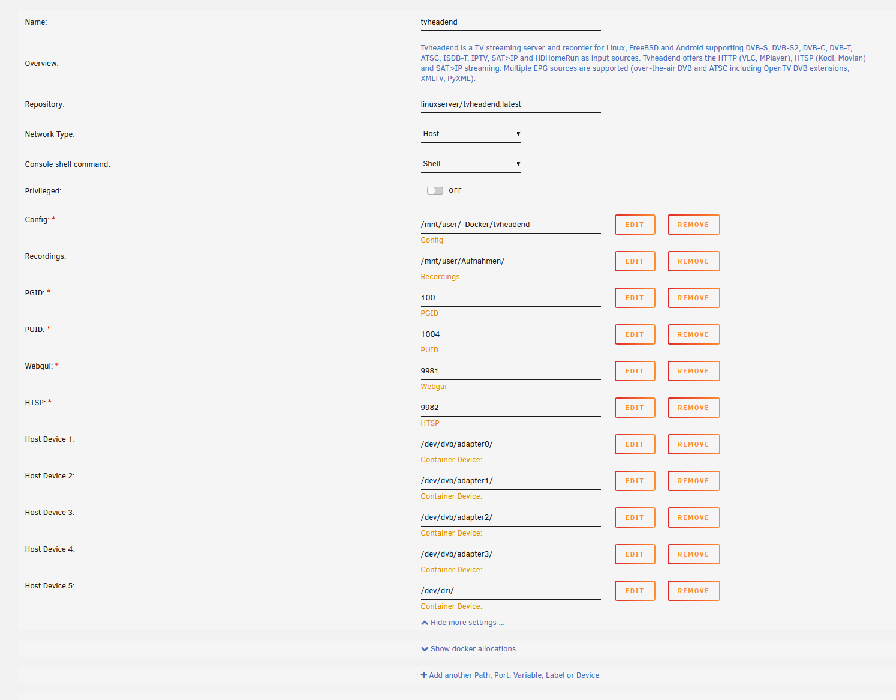Remove Host Device 3 entry
Viewport: 896px width, 700px height.
pos(693,517)
